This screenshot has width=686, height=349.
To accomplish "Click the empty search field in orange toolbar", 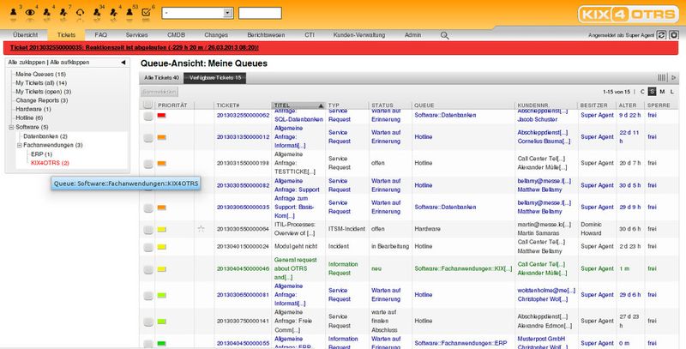I will click(x=260, y=13).
